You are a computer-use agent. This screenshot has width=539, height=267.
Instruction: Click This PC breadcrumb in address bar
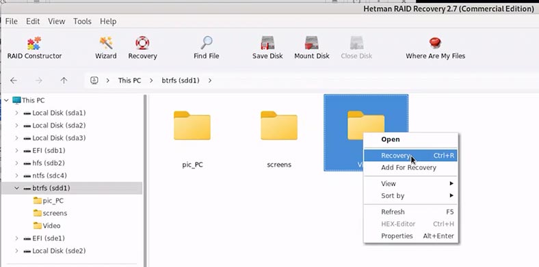129,81
